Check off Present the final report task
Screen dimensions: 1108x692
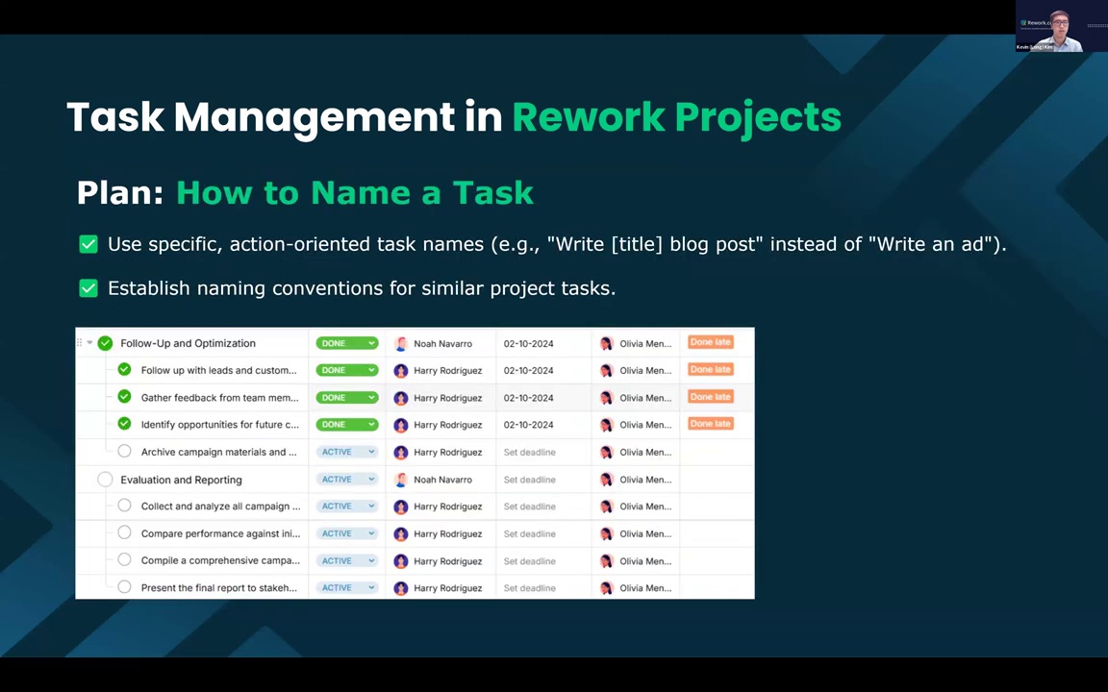pyautogui.click(x=124, y=587)
